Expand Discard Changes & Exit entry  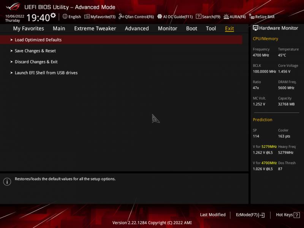click(121, 62)
